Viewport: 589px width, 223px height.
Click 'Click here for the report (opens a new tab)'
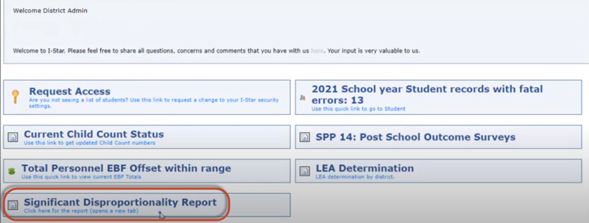[x=81, y=211]
